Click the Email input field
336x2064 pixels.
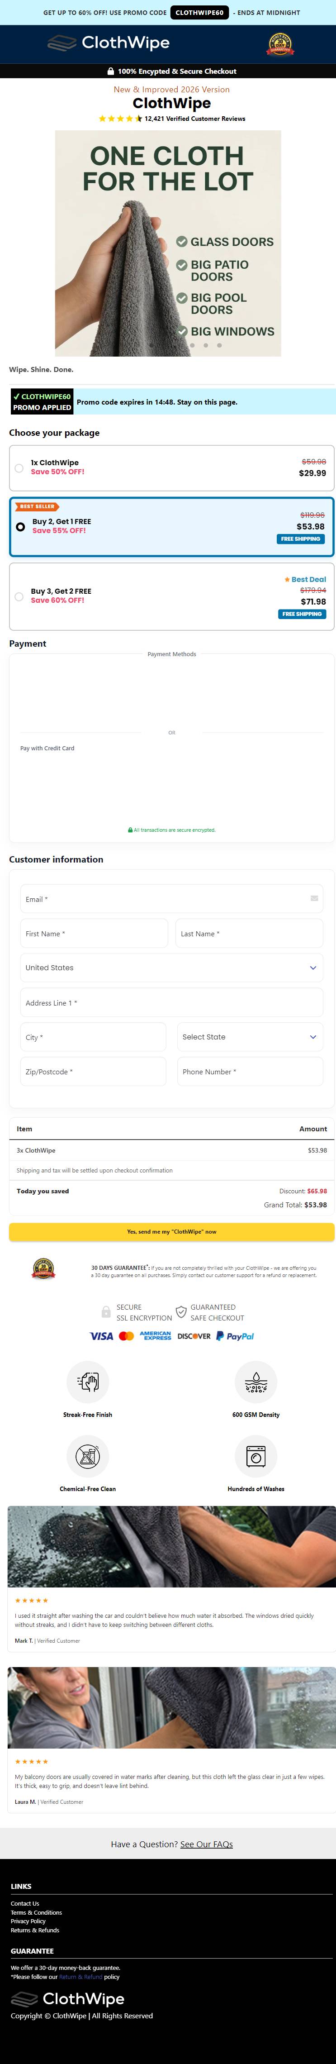click(x=172, y=899)
